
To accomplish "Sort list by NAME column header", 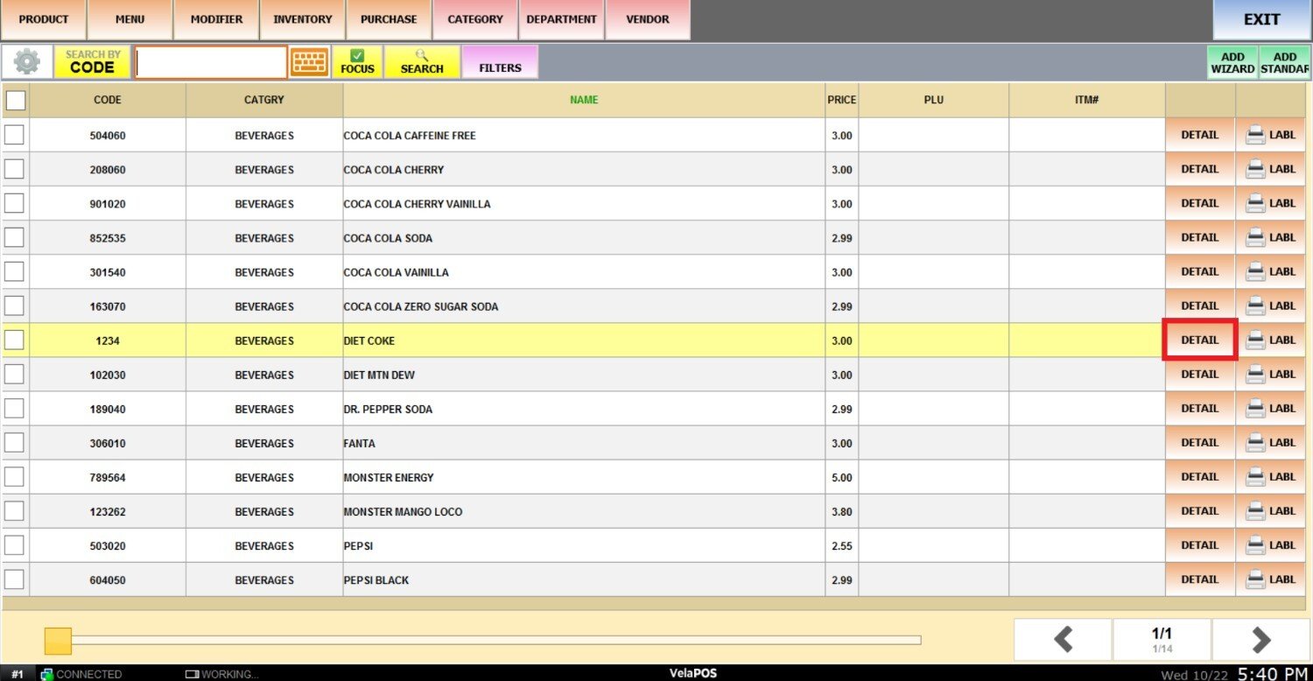I will point(584,100).
